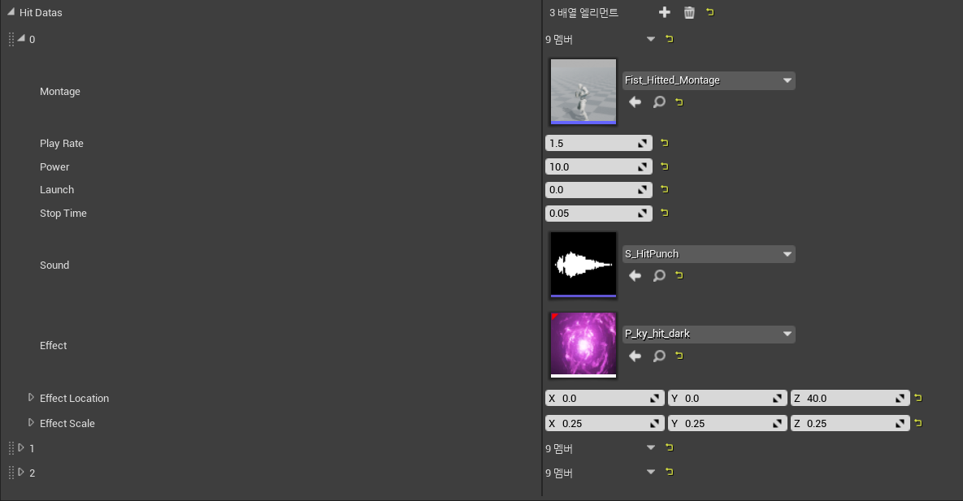Screen dimensions: 963x501
Task: Click the Montage property label
Action: tap(60, 92)
